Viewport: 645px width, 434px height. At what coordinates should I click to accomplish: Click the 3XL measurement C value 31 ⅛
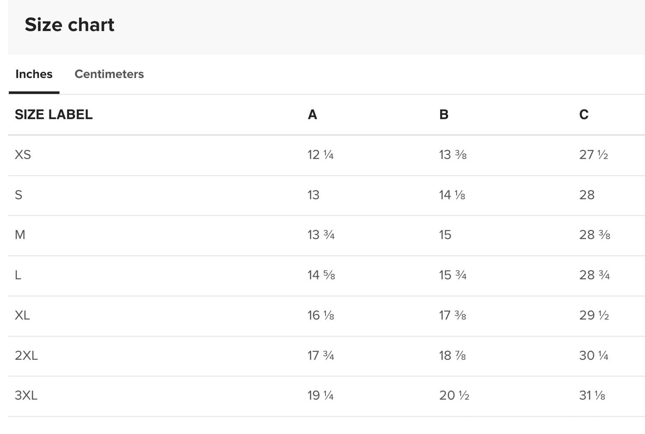(x=592, y=396)
